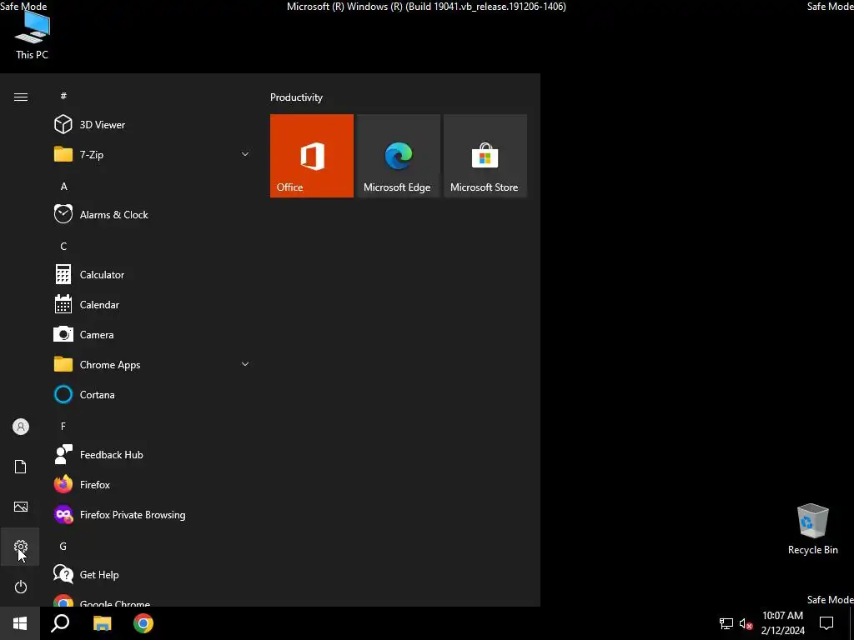Jump to the # letter group header

(x=63, y=96)
